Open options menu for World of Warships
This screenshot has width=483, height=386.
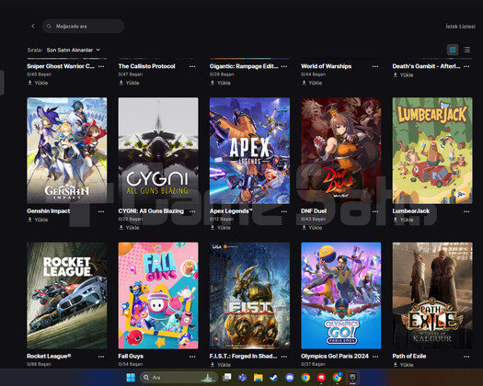pyautogui.click(x=375, y=66)
